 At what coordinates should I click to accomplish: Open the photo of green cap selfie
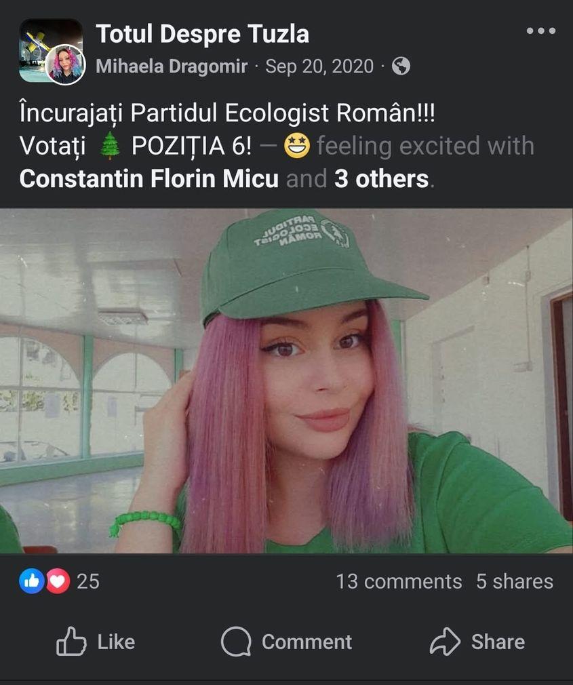click(286, 380)
